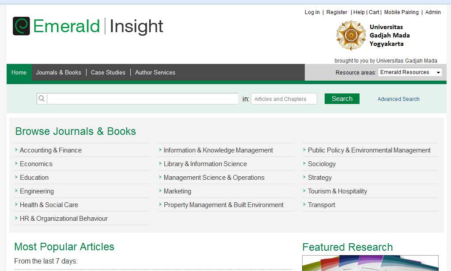Click the Browse Journals & Books heading
Image resolution: width=451 pixels, height=271 pixels.
[76, 131]
